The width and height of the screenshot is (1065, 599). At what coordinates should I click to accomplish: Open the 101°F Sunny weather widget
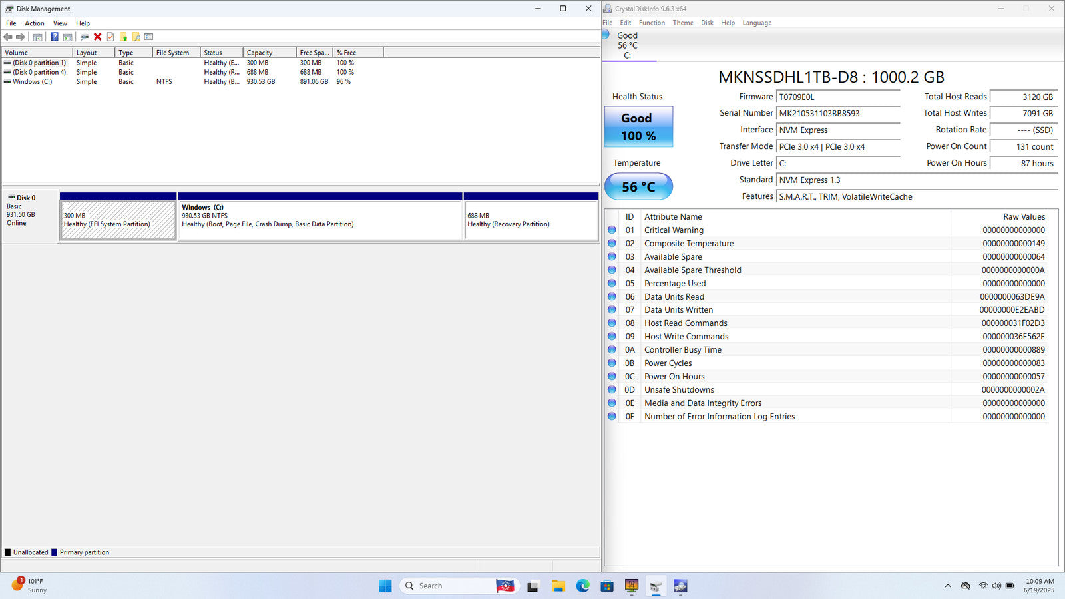pyautogui.click(x=29, y=586)
